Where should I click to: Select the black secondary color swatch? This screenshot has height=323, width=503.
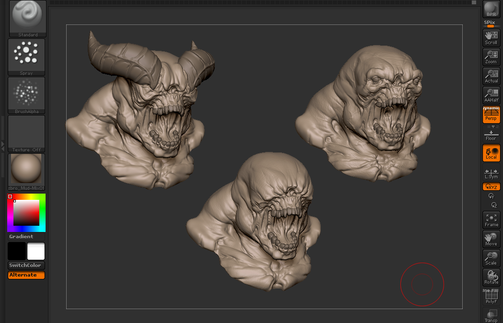17,251
